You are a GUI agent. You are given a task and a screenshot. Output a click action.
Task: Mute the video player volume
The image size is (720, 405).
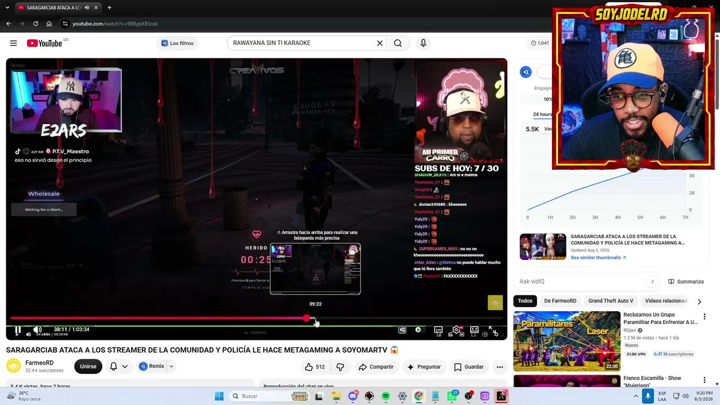click(37, 330)
